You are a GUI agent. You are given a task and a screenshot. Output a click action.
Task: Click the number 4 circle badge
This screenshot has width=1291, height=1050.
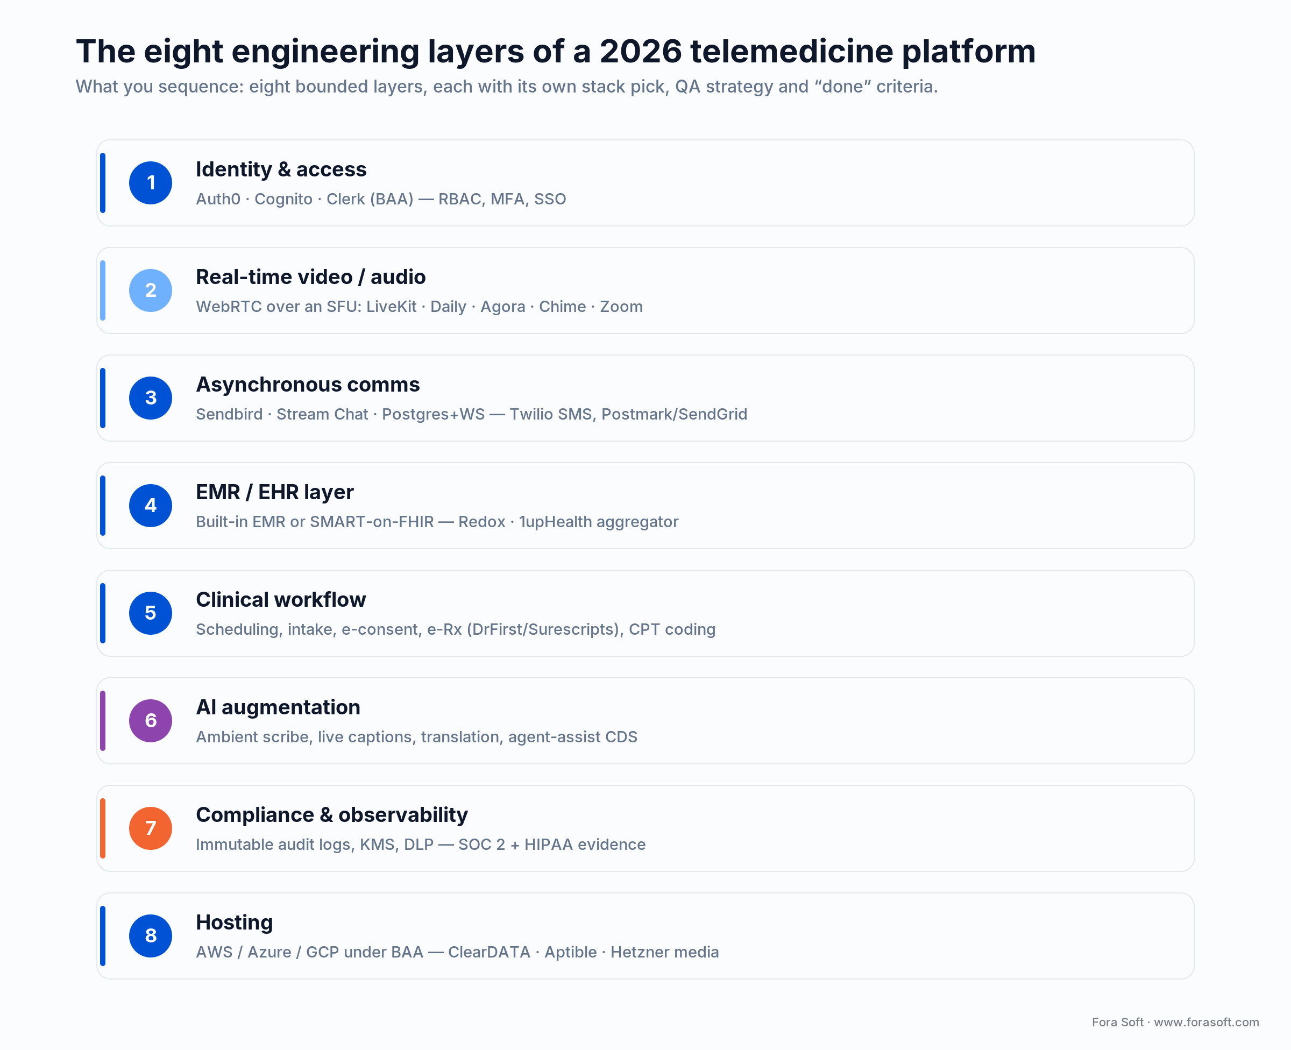(x=151, y=506)
